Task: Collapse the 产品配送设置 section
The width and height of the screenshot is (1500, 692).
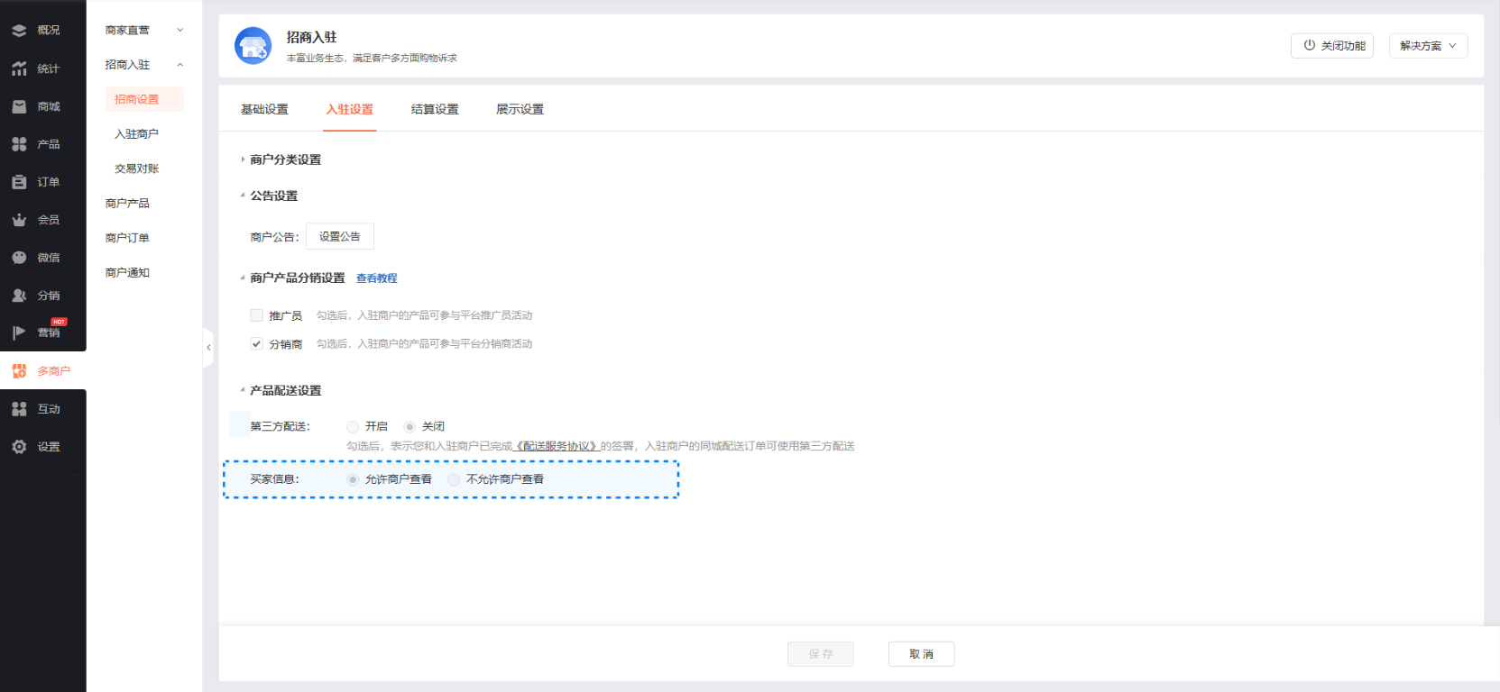Action: tap(243, 390)
